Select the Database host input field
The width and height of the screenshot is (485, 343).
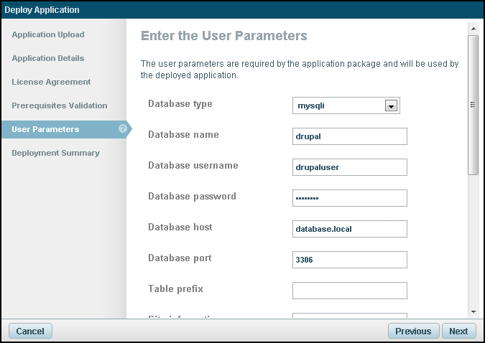(x=349, y=229)
